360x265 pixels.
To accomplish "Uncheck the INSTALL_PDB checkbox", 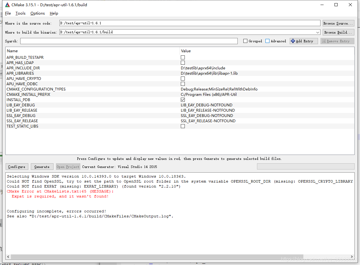I will (x=183, y=100).
